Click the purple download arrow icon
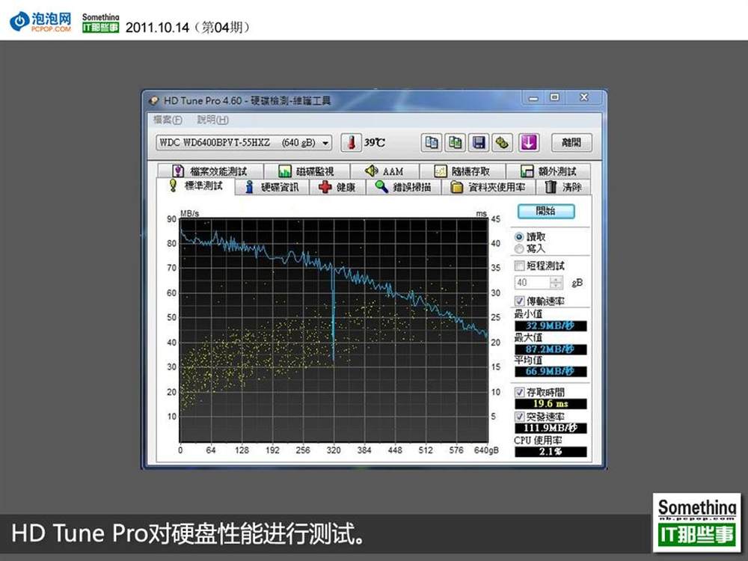This screenshot has width=748, height=561. click(529, 143)
